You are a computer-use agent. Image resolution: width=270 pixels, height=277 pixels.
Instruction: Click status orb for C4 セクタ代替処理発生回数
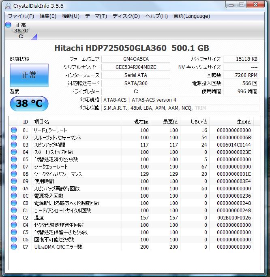14,225
